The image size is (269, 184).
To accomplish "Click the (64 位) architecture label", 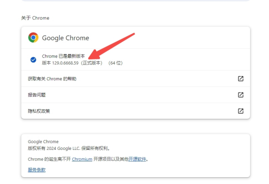I will pos(115,63).
